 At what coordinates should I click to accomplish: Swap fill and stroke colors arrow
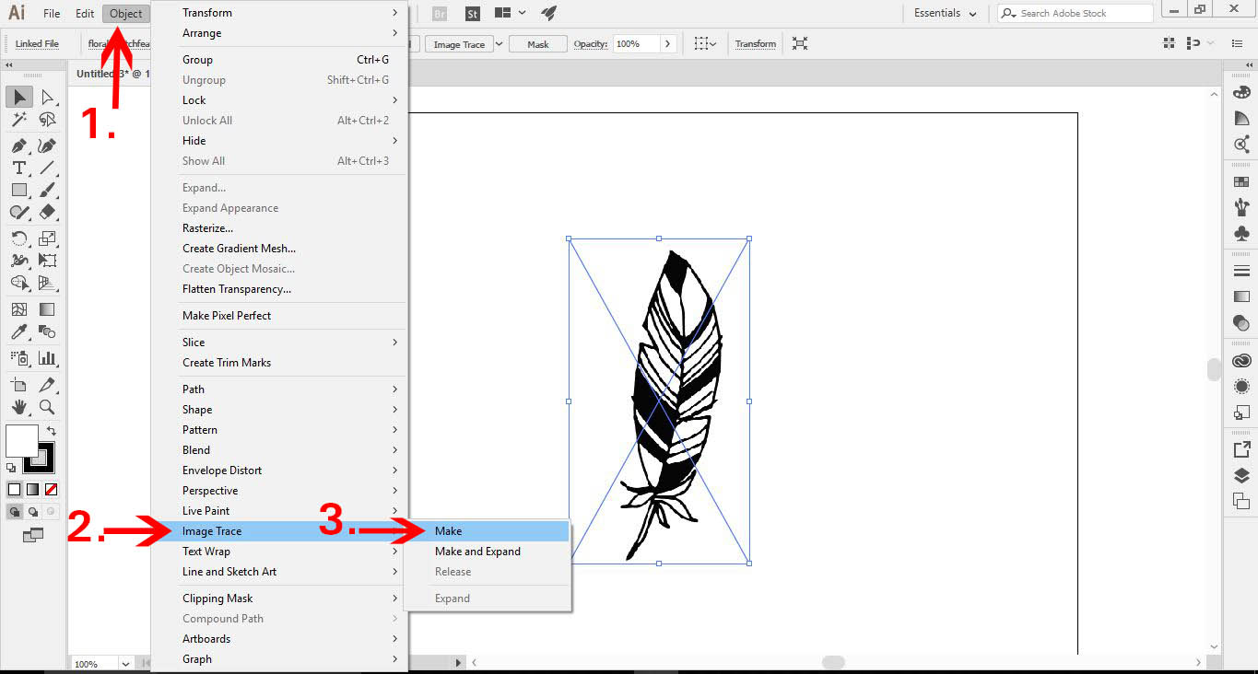click(53, 430)
